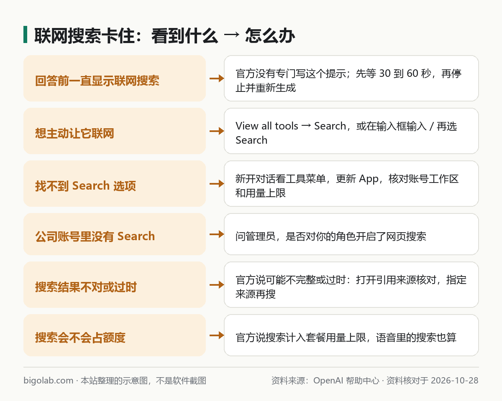This screenshot has width=502, height=401.
Task: Click the date 资料核对于 2026-10-28
Action: tap(432, 381)
